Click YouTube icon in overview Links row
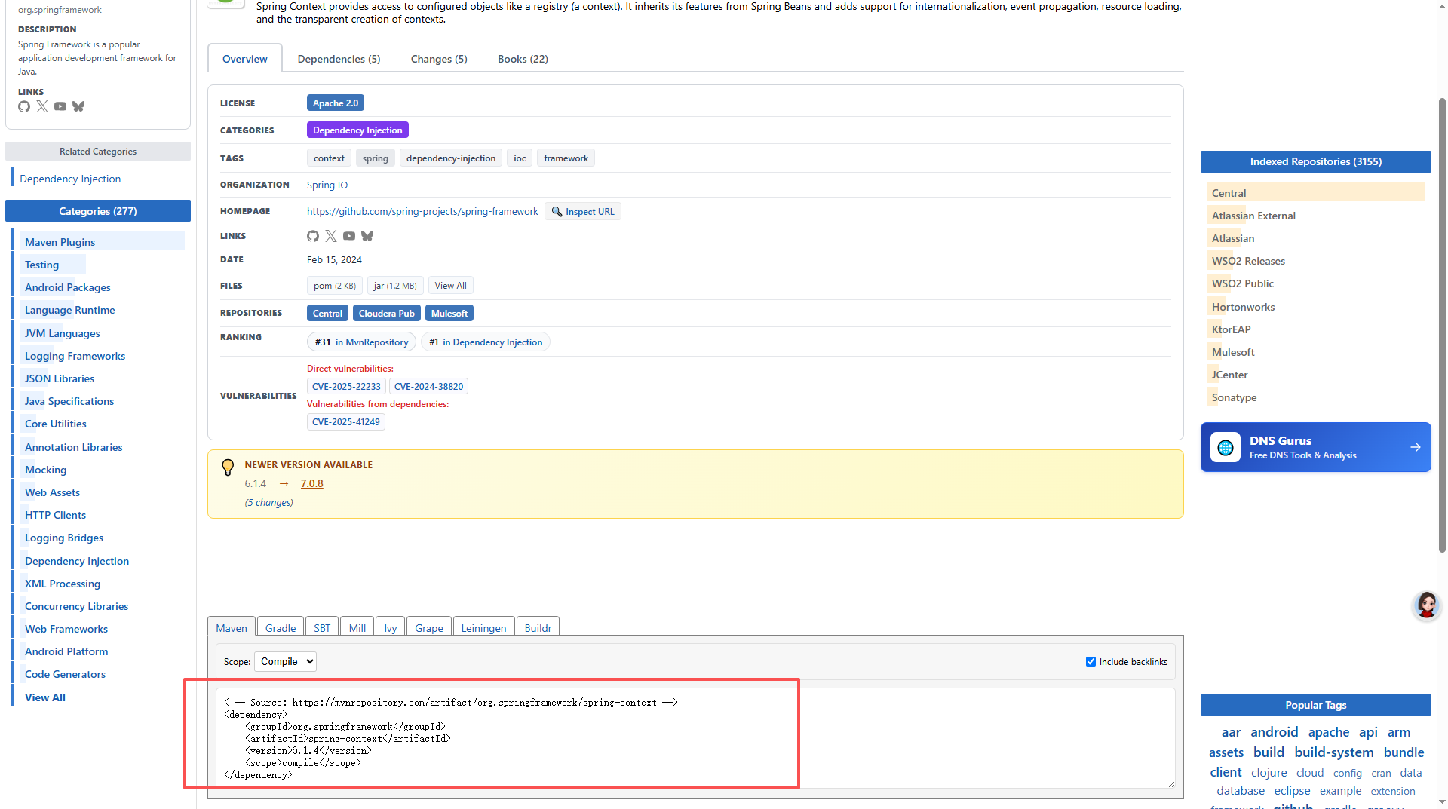Viewport: 1448px width, 809px height. click(349, 236)
